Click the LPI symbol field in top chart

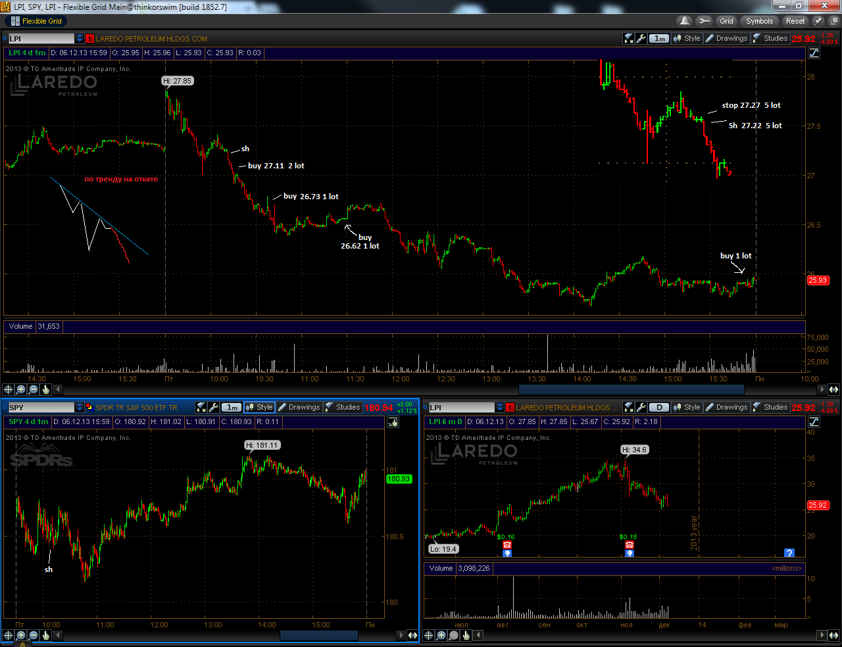41,39
